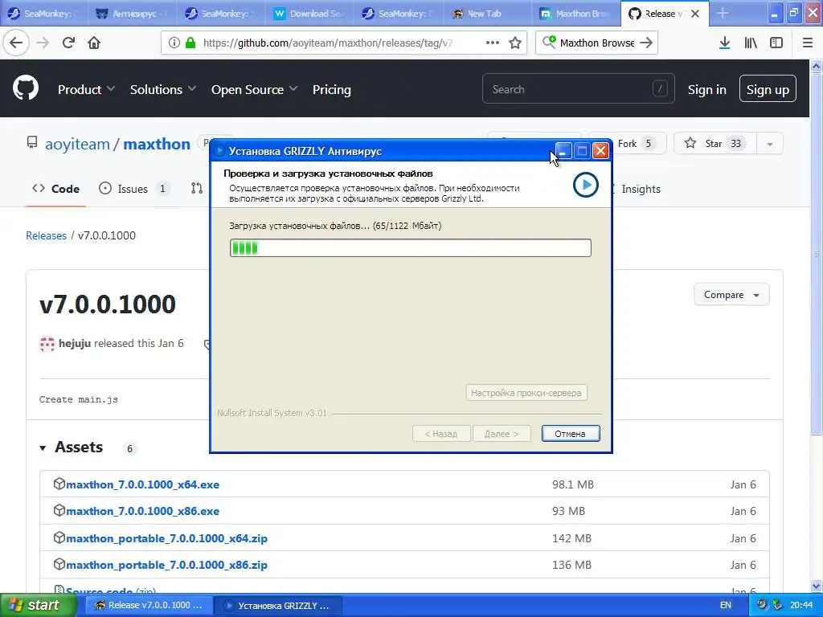Open the dropdown arrow next to Star
The image size is (823, 617).
769,144
